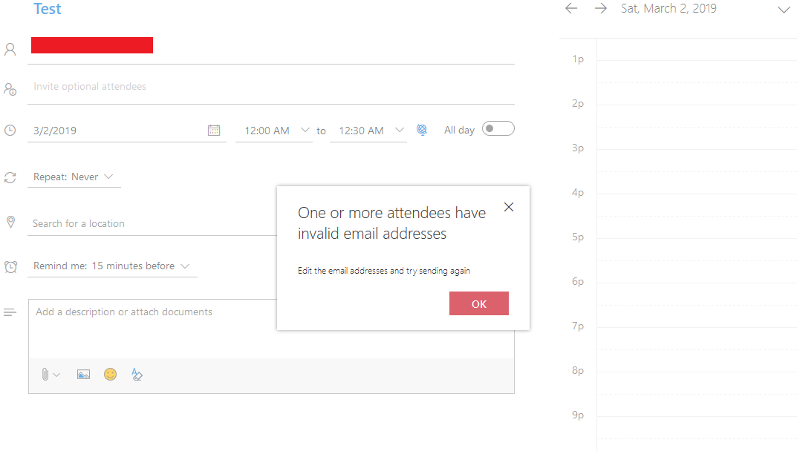Image resolution: width=797 pixels, height=451 pixels.
Task: Click the description lines icon
Action: (10, 312)
